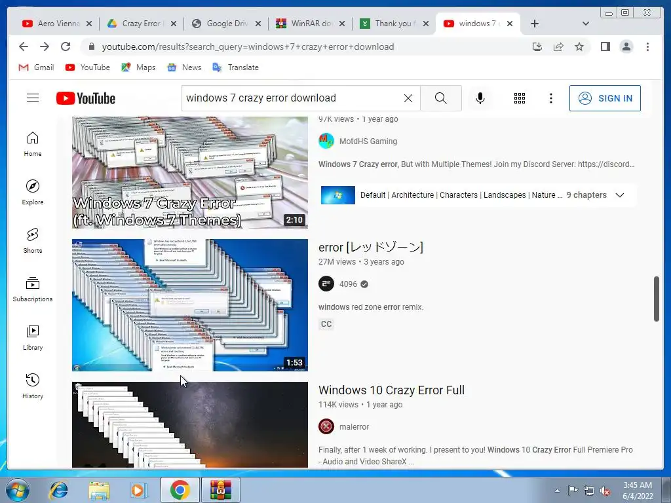Go back in the browser

(x=24, y=47)
